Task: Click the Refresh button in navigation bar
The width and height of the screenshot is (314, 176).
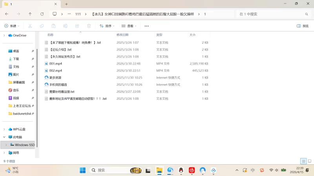Action: (x=42, y=14)
